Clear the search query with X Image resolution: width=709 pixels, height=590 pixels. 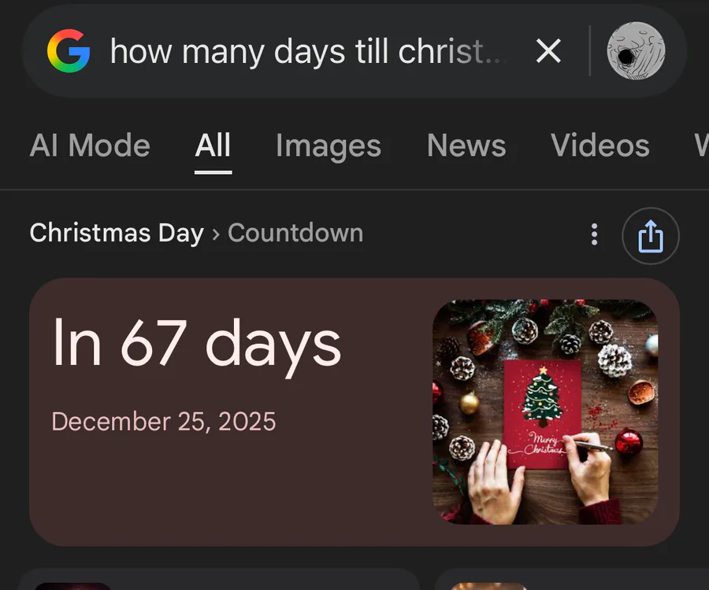click(x=548, y=52)
